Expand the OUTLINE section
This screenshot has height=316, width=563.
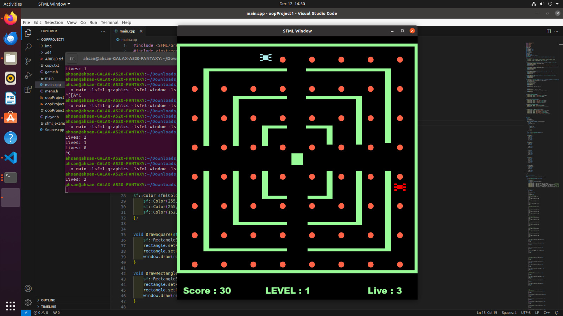(47, 300)
